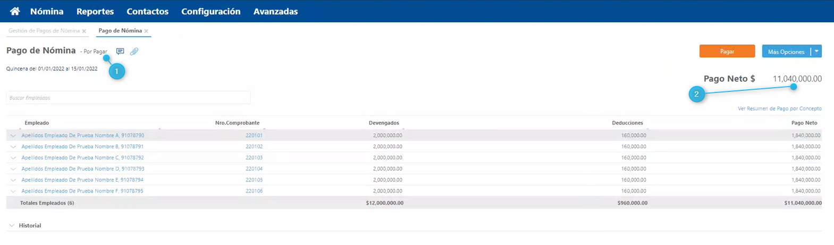Close the Pago de Nómina tab

point(146,31)
